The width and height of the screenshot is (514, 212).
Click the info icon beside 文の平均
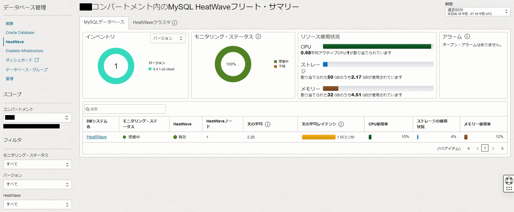coord(268,124)
